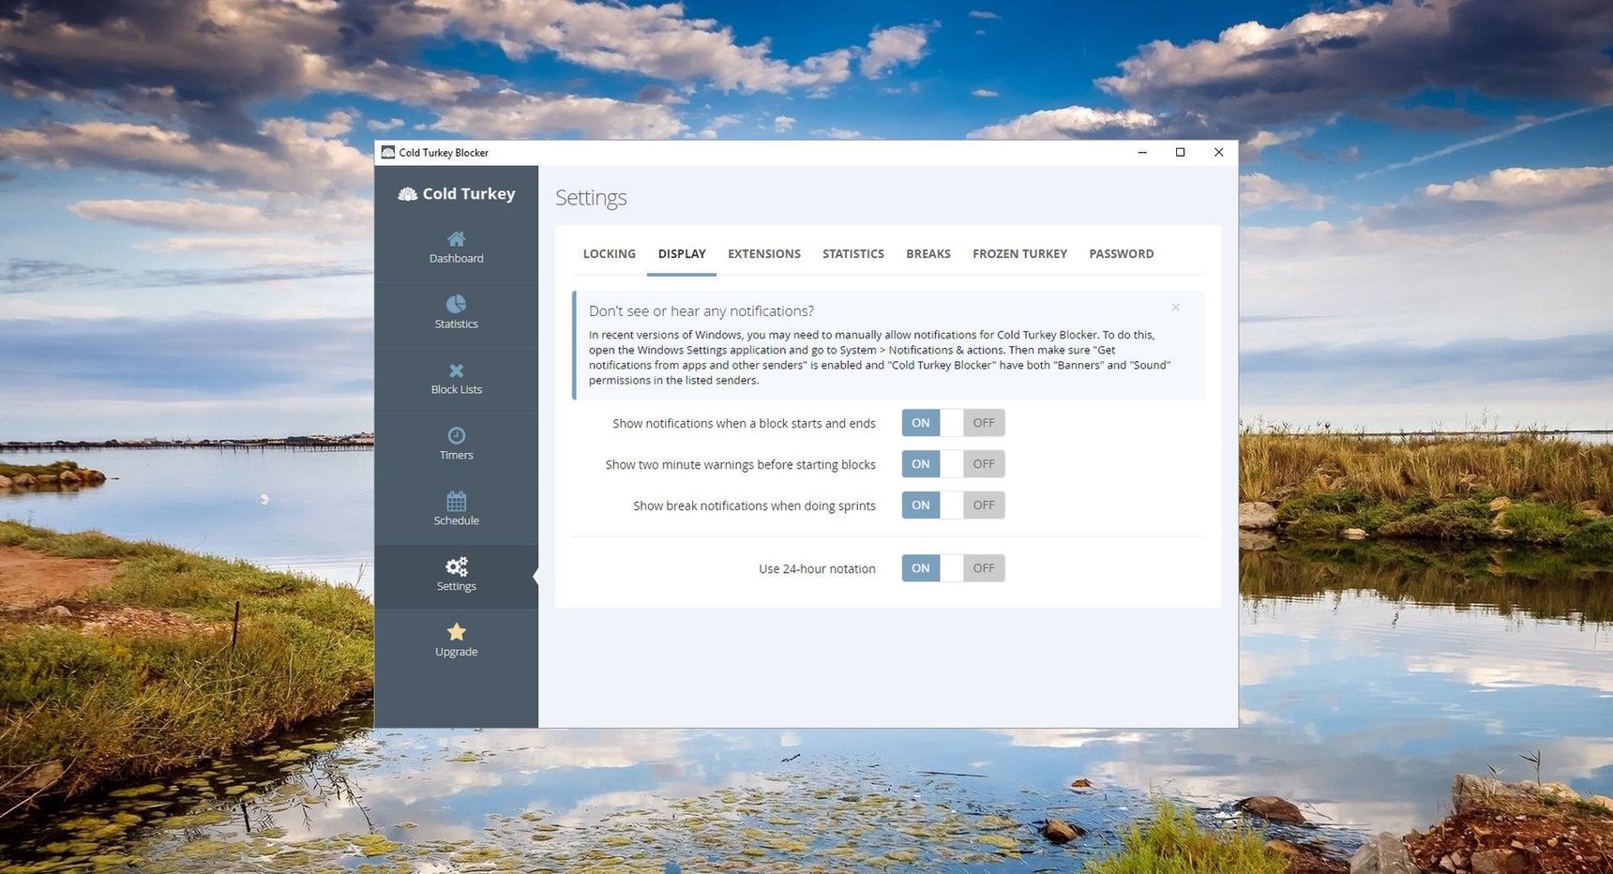Open the Schedule calendar icon
1613x874 pixels.
tap(456, 501)
